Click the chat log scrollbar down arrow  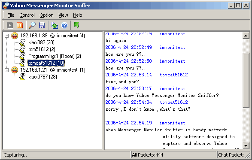pos(246,146)
